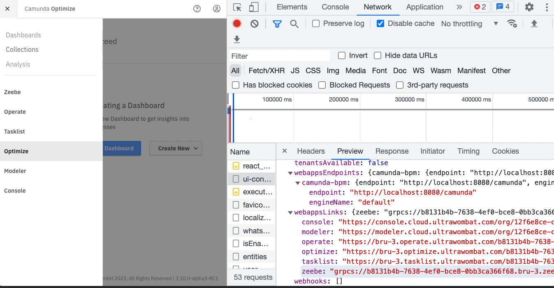Check the Hide data URLs checkbox
Image resolution: width=554 pixels, height=288 pixels.
[x=377, y=55]
